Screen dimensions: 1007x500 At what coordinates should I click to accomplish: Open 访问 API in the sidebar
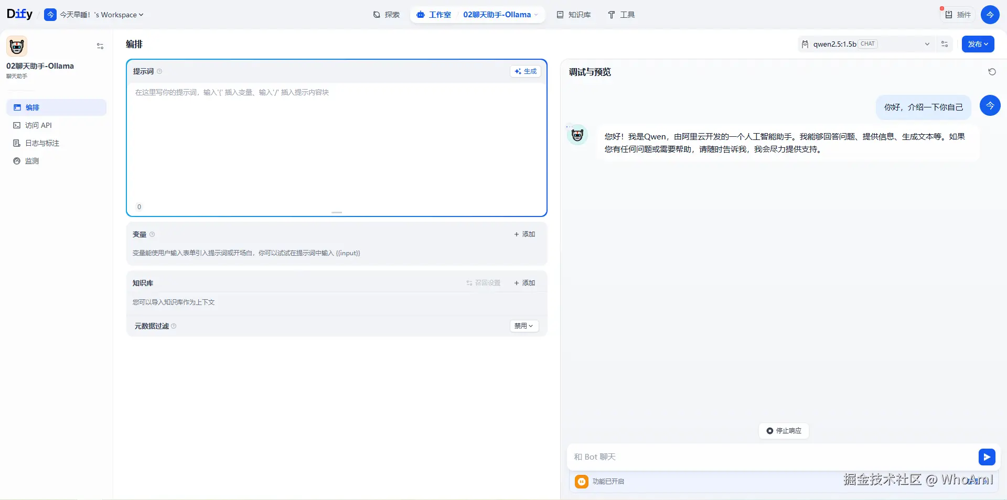point(56,125)
